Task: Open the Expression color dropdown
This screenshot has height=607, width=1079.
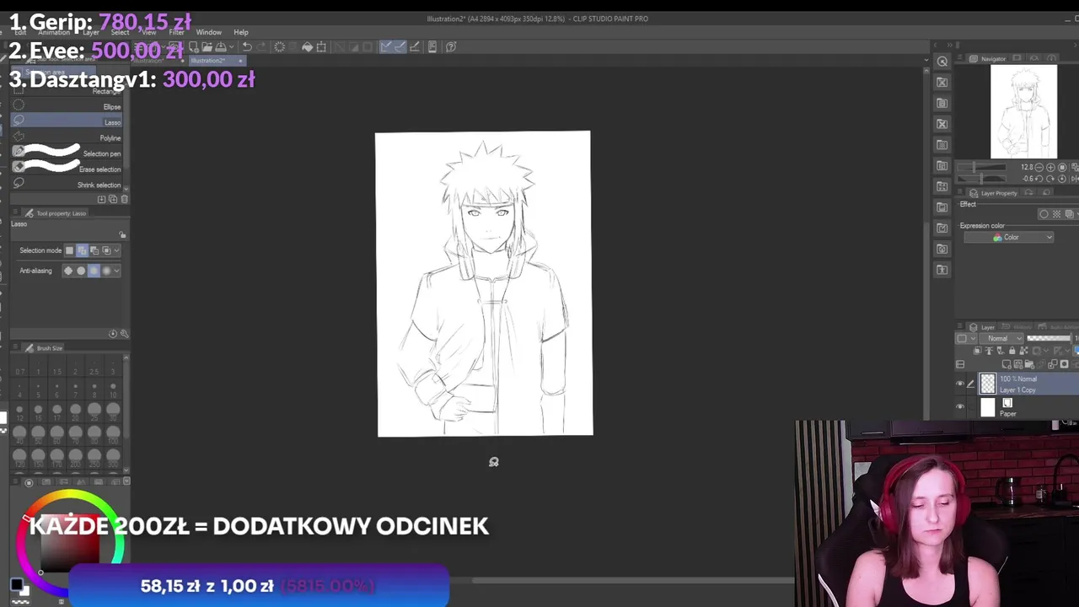Action: tap(1009, 237)
